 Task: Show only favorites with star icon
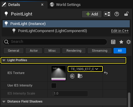click(x=121, y=42)
